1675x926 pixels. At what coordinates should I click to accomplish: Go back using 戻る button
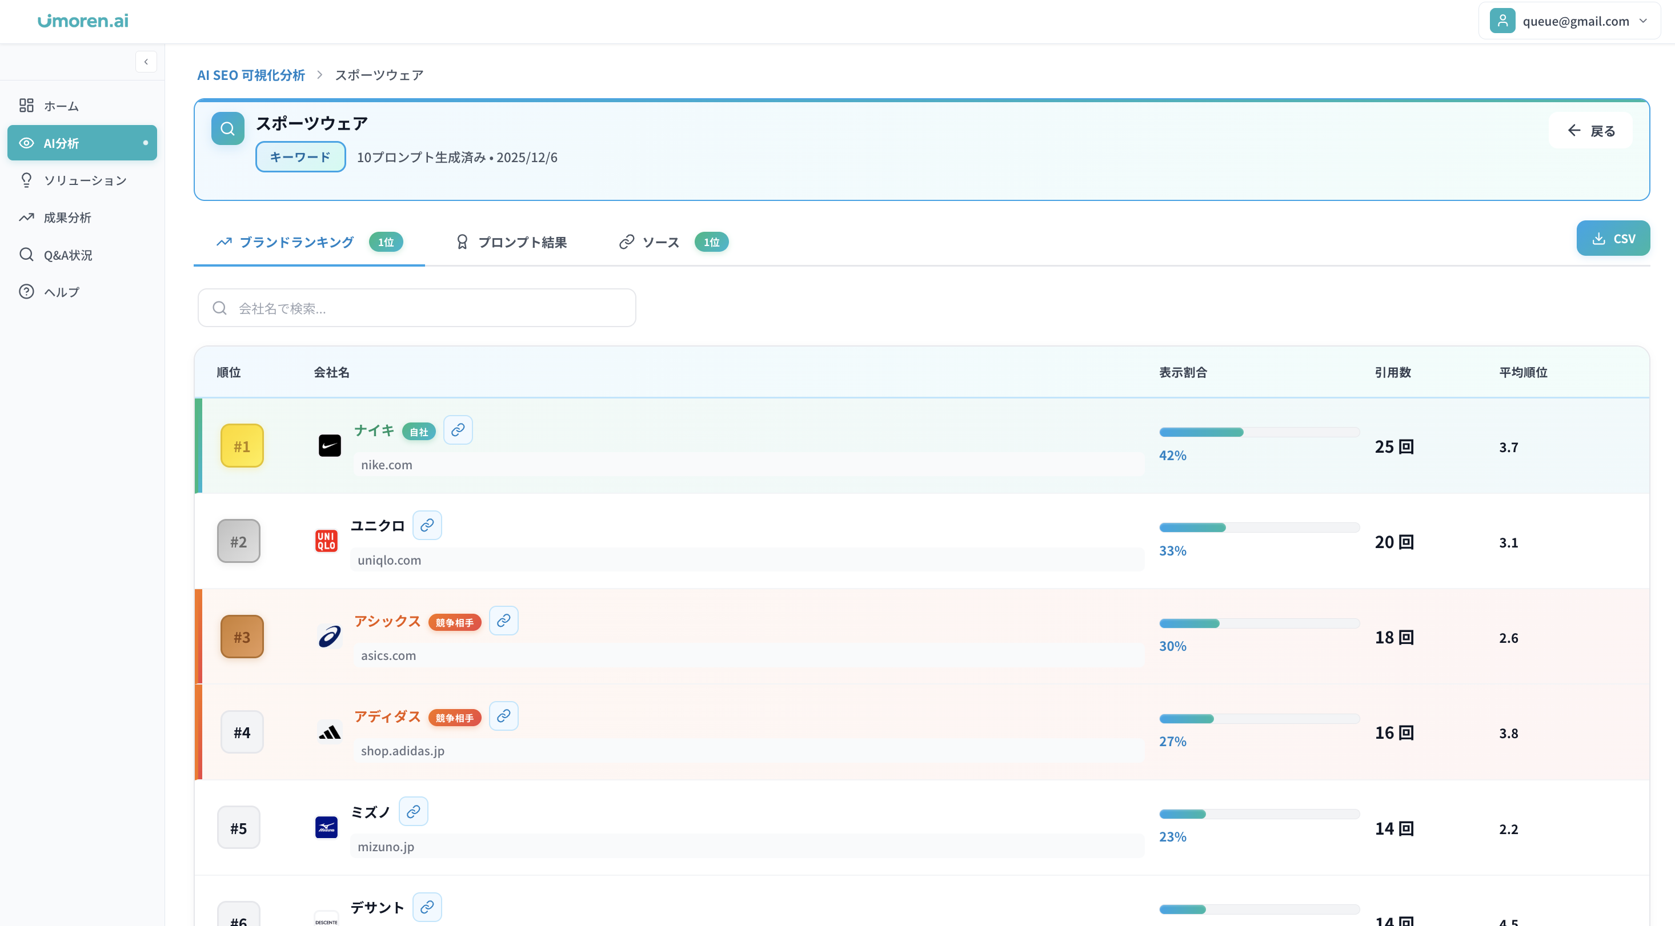pyautogui.click(x=1590, y=131)
